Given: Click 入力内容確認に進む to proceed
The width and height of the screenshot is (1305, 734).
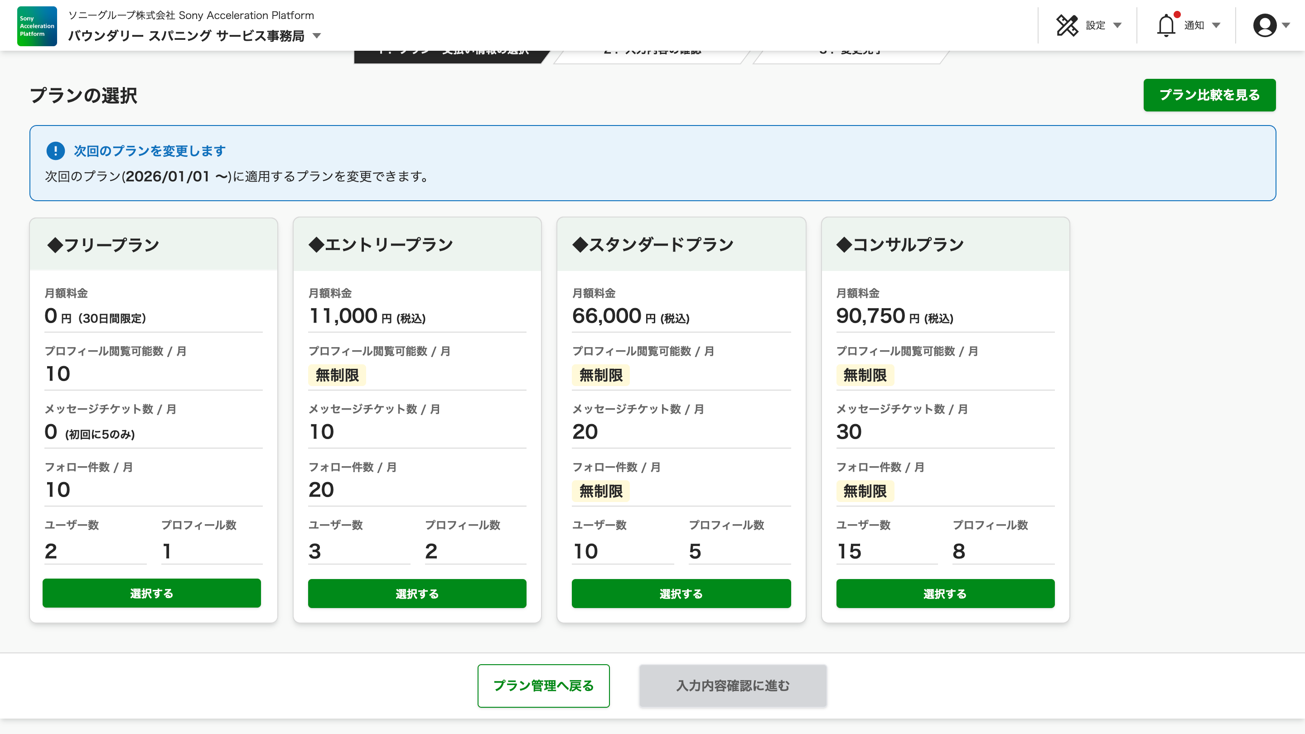Looking at the screenshot, I should click(x=733, y=686).
